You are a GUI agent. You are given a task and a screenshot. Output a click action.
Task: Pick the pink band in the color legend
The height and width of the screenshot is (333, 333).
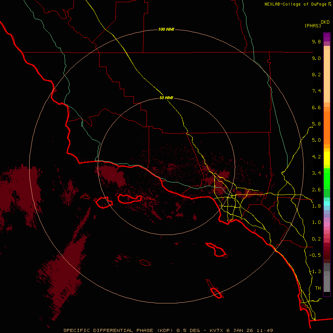[327, 224]
